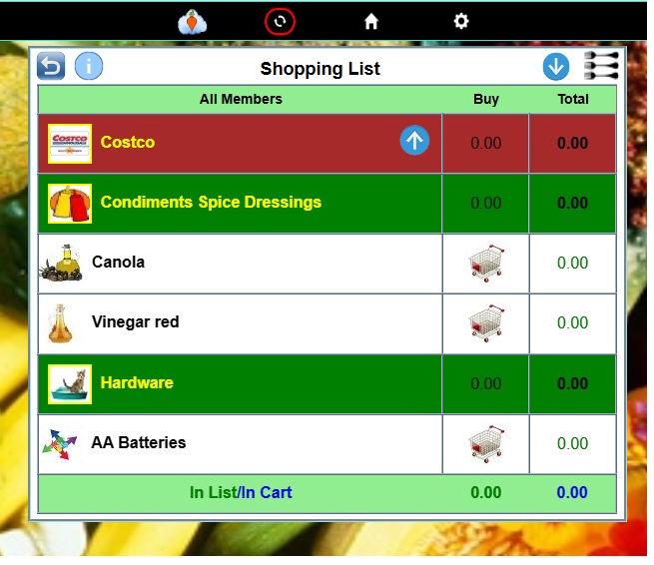The height and width of the screenshot is (565, 654).
Task: Click the blue In Cart total 0.00
Action: click(x=572, y=492)
